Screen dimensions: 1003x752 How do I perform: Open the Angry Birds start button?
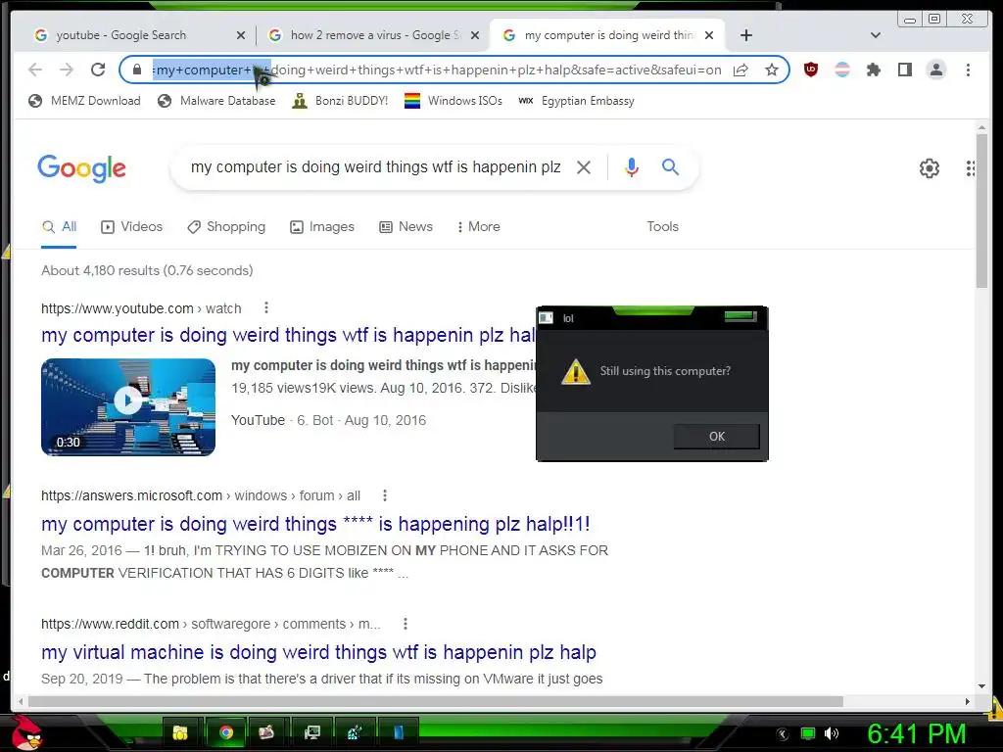pos(26,732)
